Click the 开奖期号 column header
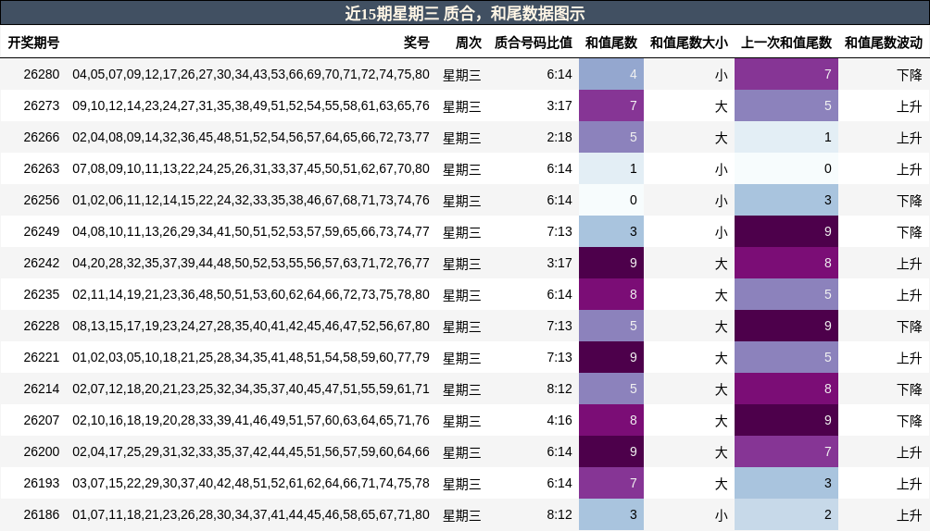This screenshot has width=930, height=531. point(33,43)
